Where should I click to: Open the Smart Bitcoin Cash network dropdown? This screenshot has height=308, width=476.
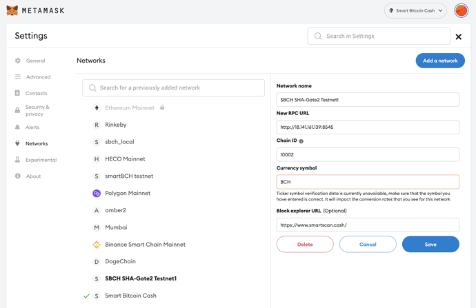point(415,10)
